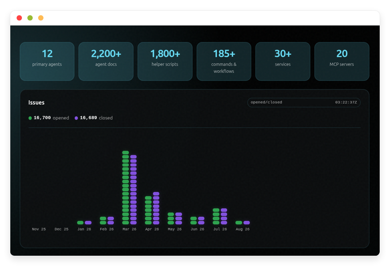390x266 pixels.
Task: Click the Dec 25 axis label
Action: click(61, 229)
